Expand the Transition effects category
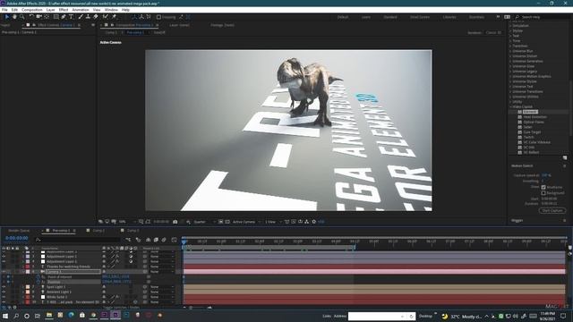Image resolution: width=573 pixels, height=322 pixels. tap(510, 46)
